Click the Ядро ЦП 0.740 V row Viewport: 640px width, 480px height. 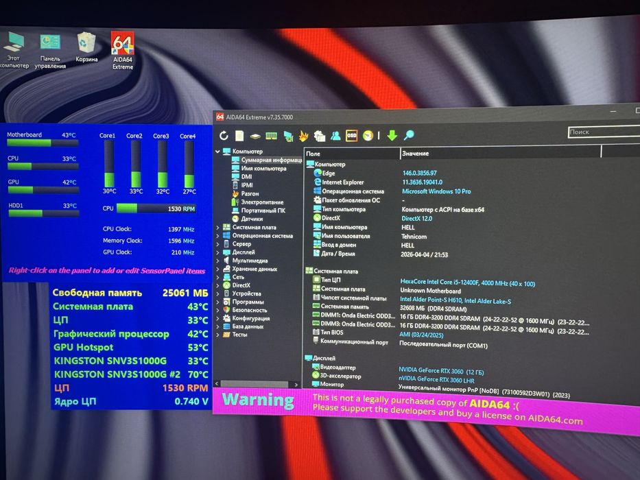(x=131, y=401)
